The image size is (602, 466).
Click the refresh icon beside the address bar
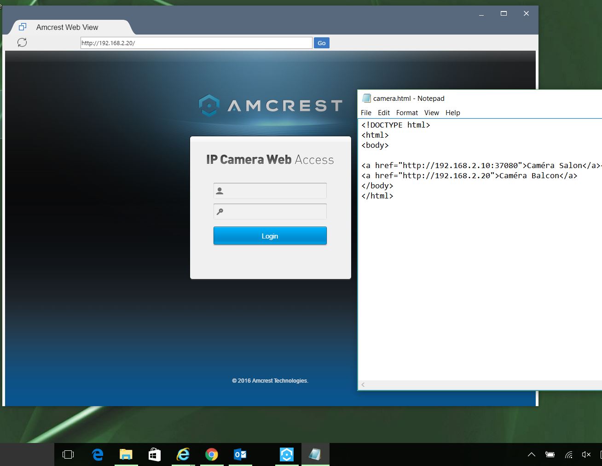coord(22,42)
